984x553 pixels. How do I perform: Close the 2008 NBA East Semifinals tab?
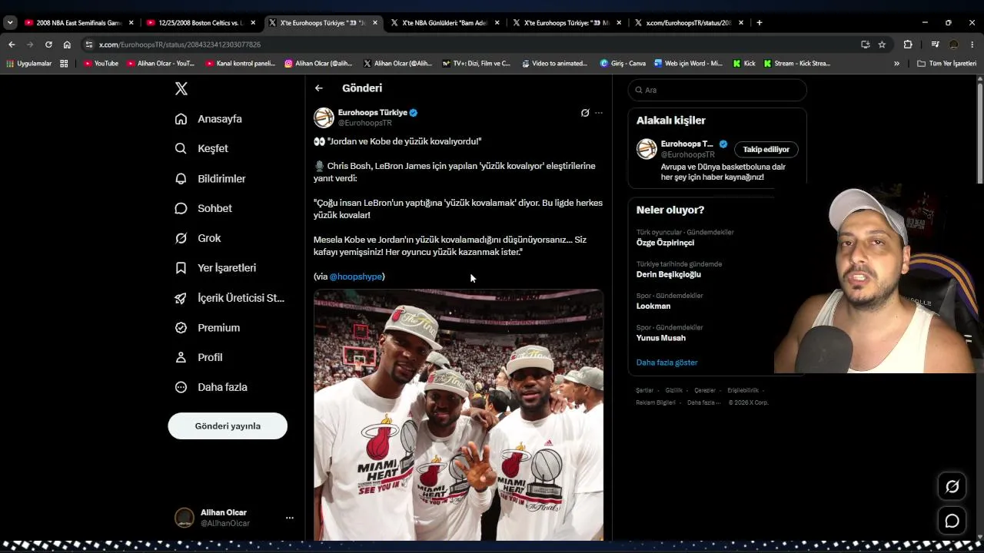click(x=131, y=23)
